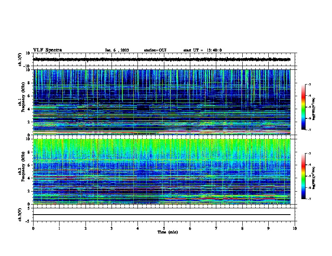Click the '8' minute tick label
332x256 pixels.
(242, 228)
